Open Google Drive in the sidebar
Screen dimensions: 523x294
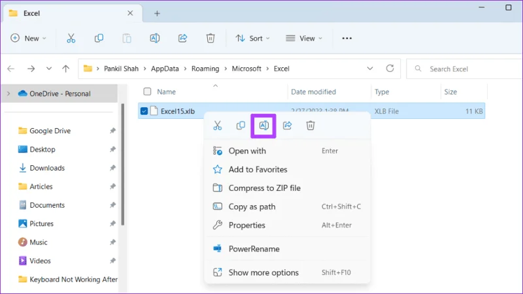click(50, 131)
